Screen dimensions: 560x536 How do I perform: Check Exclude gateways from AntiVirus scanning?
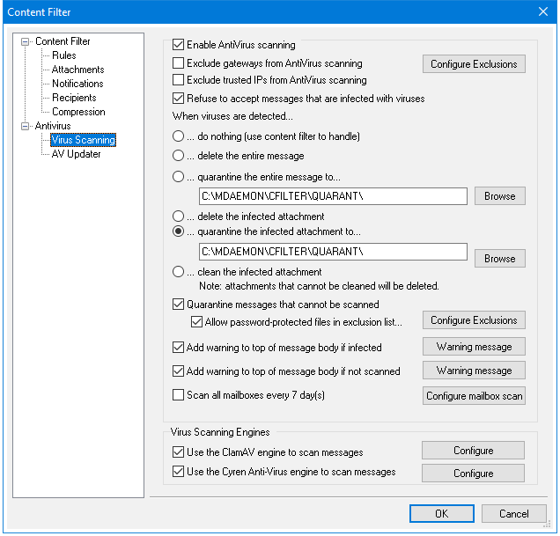click(179, 63)
